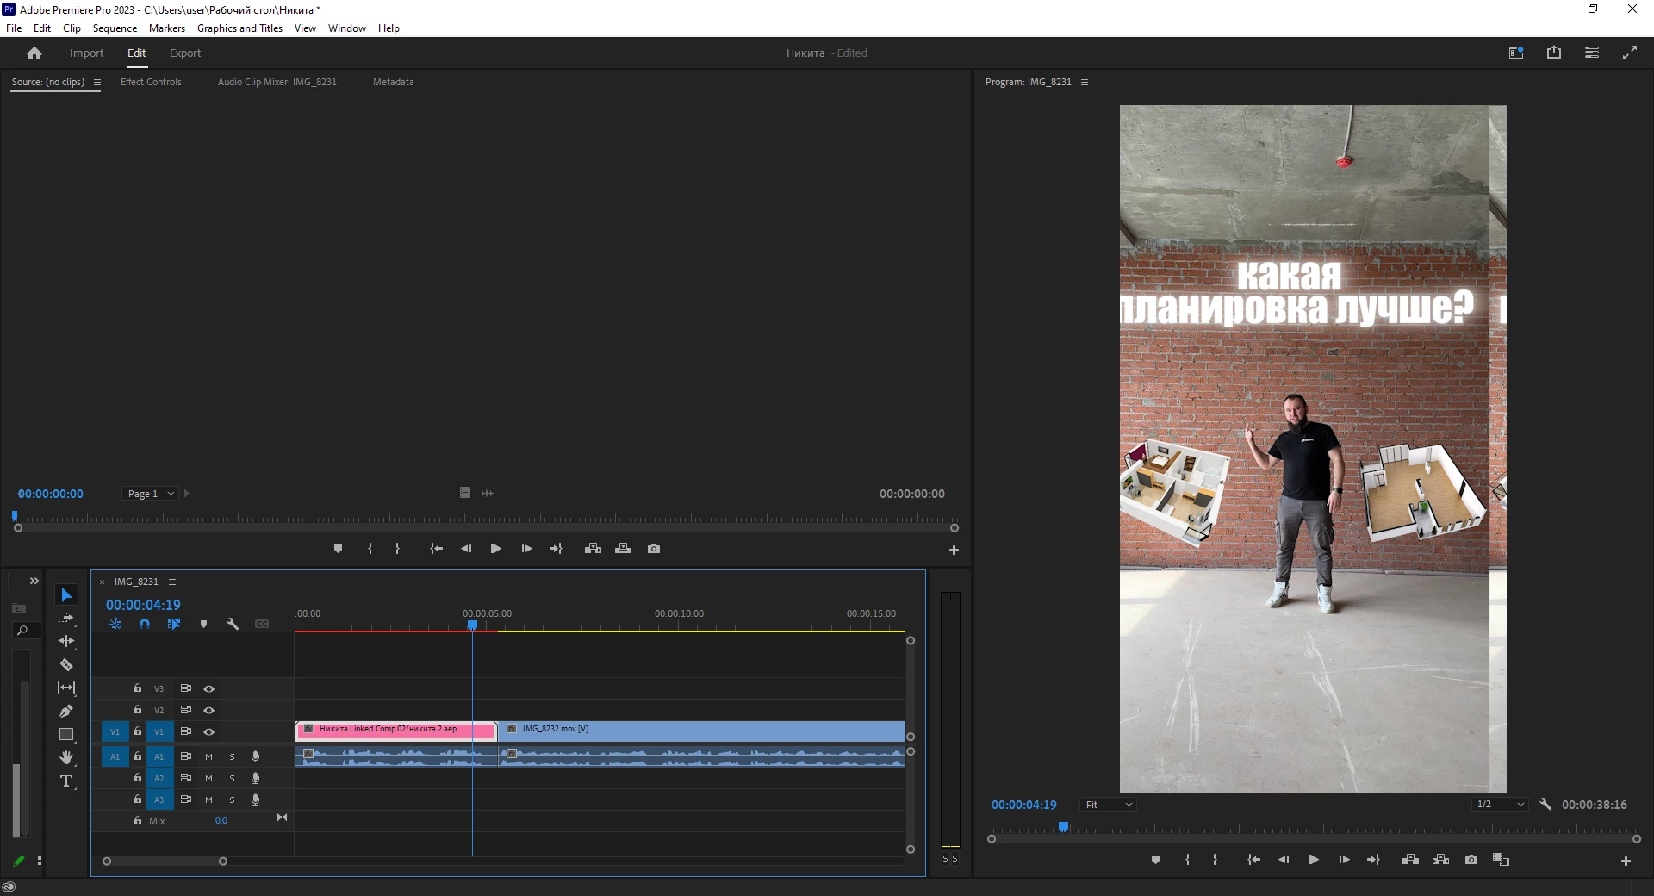Switch to the Import workspace
Image resolution: width=1654 pixels, height=896 pixels.
point(86,53)
